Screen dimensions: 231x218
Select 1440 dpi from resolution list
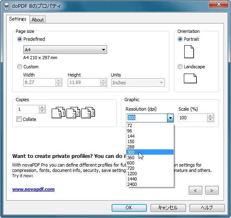150,179
